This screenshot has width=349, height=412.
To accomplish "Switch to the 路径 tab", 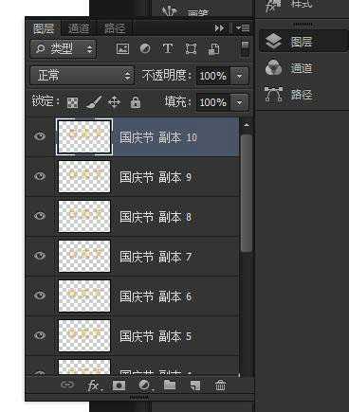I will tap(115, 28).
